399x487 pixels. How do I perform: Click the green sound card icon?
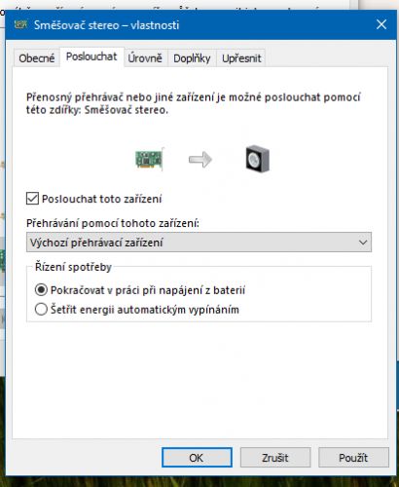(x=149, y=159)
